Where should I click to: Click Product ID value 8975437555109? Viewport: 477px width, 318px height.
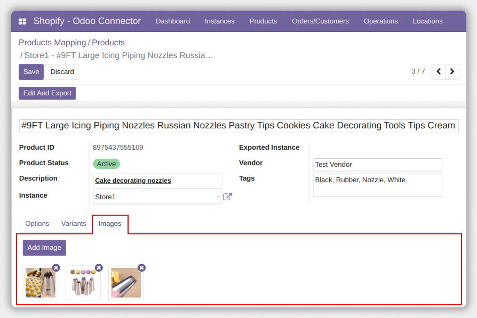pyautogui.click(x=118, y=148)
